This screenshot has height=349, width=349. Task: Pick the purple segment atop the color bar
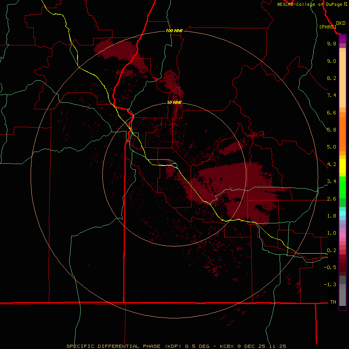(x=342, y=39)
